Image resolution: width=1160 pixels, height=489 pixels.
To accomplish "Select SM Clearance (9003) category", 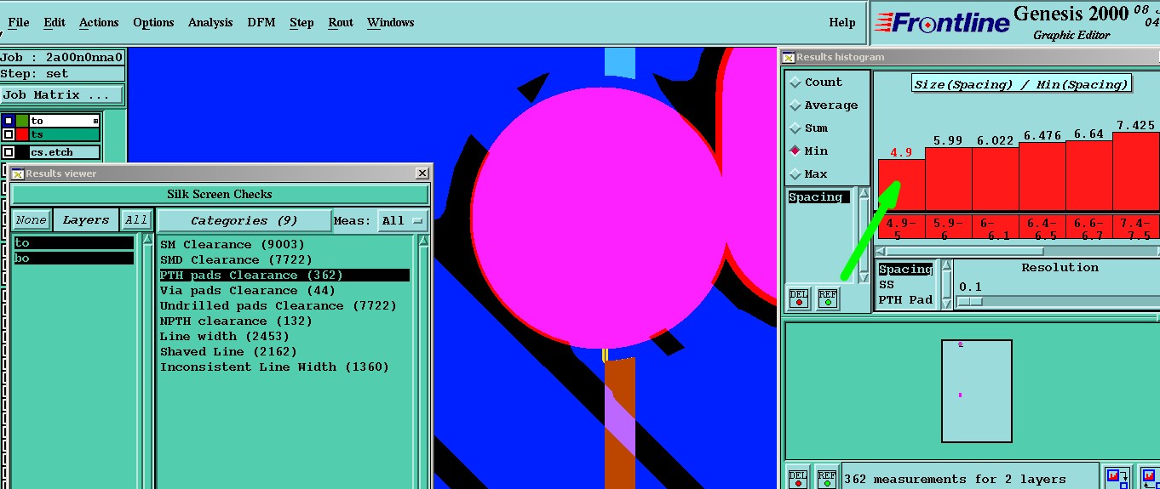I will click(x=284, y=245).
